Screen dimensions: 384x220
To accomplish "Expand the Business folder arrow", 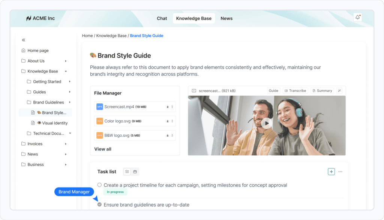I will (x=66, y=165).
